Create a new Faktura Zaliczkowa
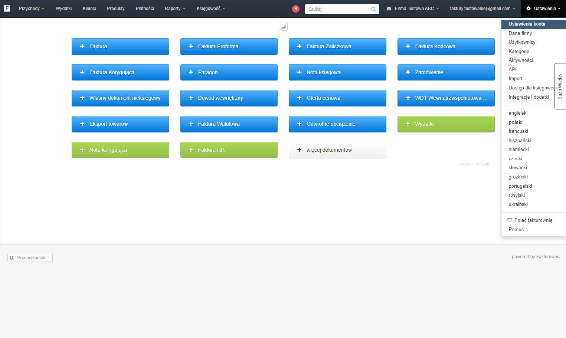 tap(337, 46)
